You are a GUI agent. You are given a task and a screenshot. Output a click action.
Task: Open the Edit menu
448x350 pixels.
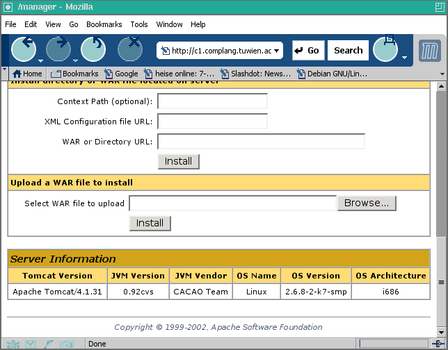coord(31,24)
